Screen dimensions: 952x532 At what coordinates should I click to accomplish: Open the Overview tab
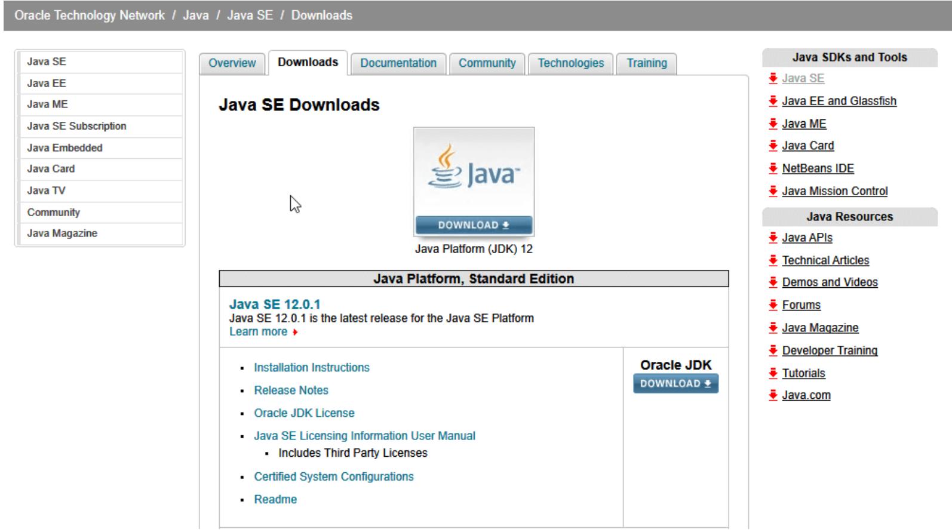click(232, 63)
